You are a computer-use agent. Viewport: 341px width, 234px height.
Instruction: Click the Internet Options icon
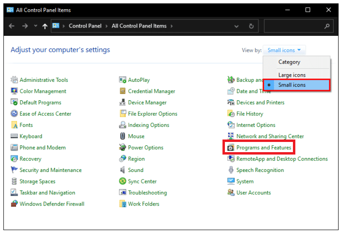[x=231, y=125]
